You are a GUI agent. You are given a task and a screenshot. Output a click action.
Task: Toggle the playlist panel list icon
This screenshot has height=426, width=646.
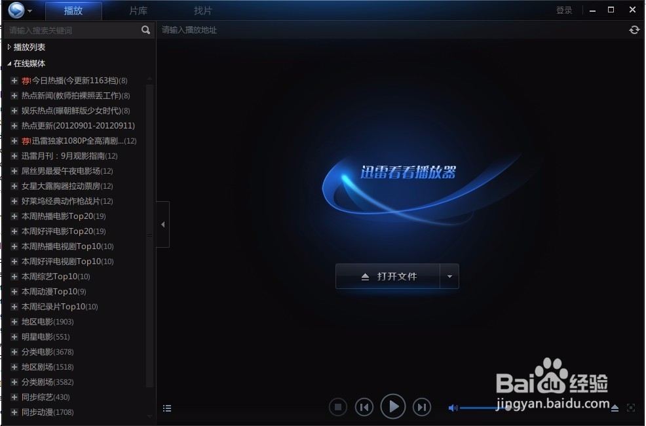[x=167, y=408]
